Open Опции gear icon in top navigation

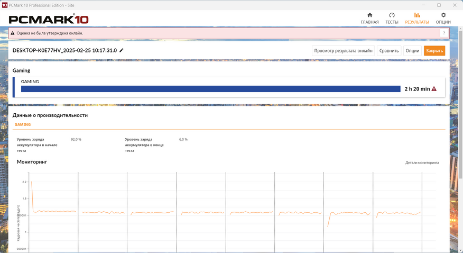pyautogui.click(x=443, y=15)
